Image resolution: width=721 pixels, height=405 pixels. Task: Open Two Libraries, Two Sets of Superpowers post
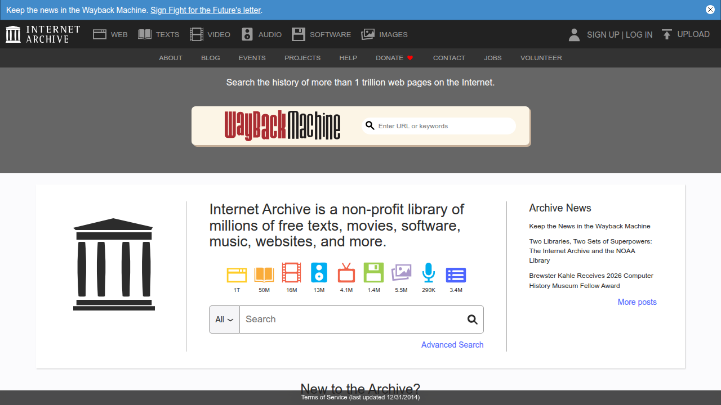(590, 251)
